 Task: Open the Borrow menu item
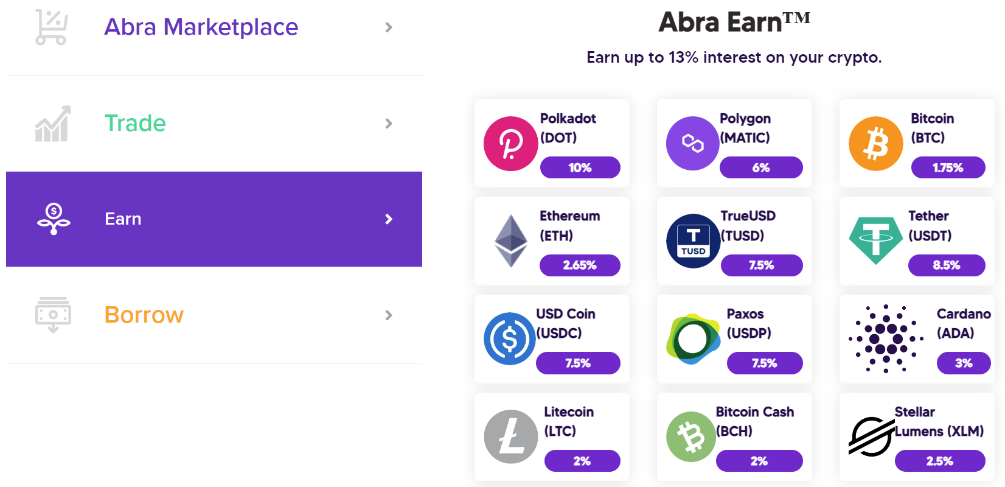point(144,315)
